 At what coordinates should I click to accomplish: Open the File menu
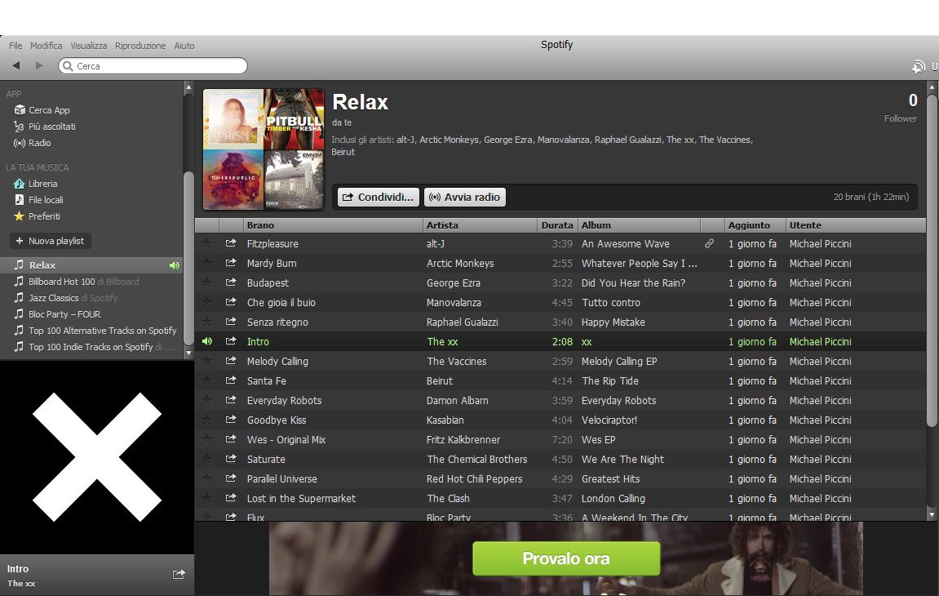pyautogui.click(x=16, y=46)
